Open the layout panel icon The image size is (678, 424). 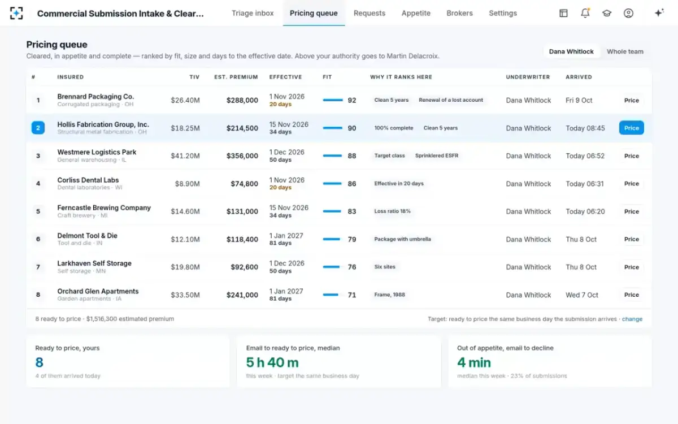coord(563,13)
